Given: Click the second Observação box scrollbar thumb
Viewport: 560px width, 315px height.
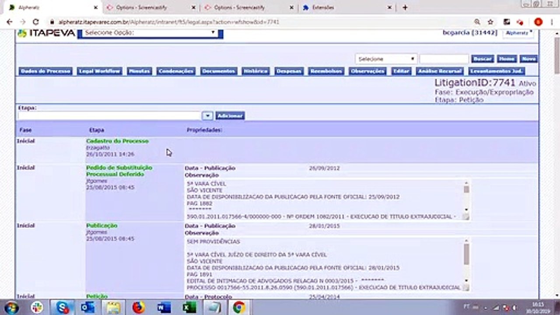Looking at the screenshot, I should pyautogui.click(x=466, y=254).
